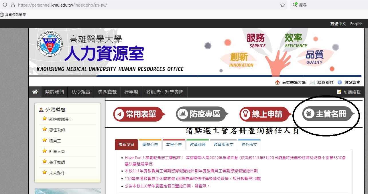Viewport: 368px width, 194px height.
Task: Click the person icon beside 分眾導覽
Action: click(x=41, y=110)
